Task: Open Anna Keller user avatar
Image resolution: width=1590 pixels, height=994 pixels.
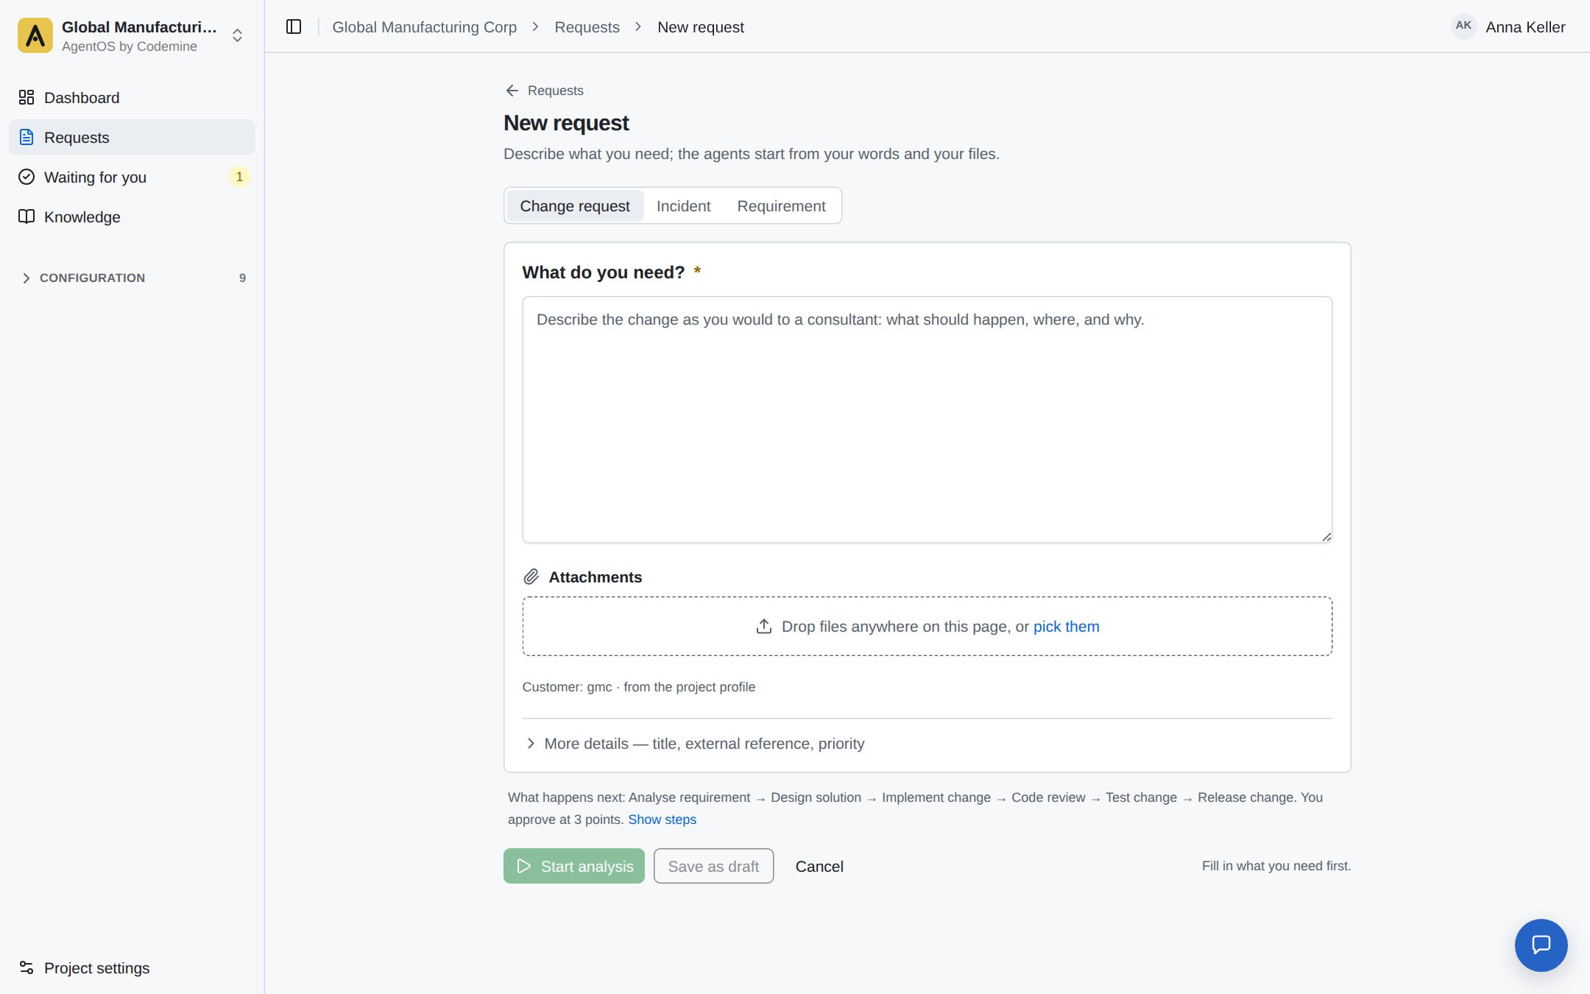Action: click(x=1463, y=27)
